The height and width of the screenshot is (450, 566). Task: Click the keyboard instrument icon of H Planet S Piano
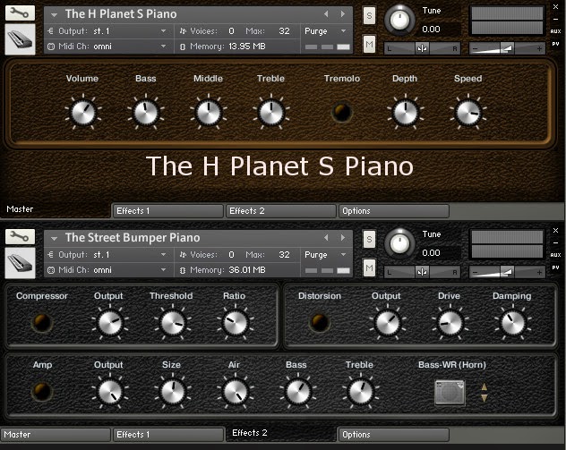(20, 39)
